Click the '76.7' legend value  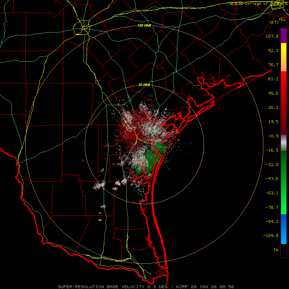273,65
